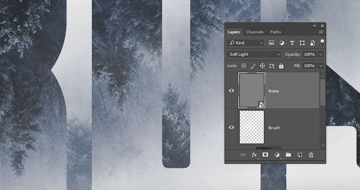Image resolution: width=360 pixels, height=190 pixels.
Task: Select the Noise layer thumbnail
Action: click(x=252, y=91)
